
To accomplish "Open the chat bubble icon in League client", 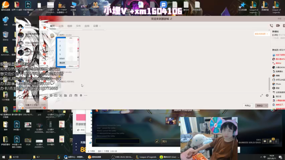I will (x=265, y=141).
